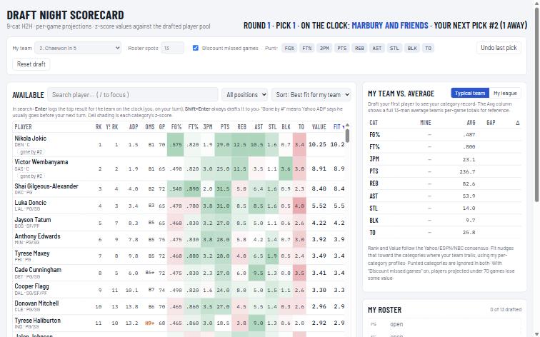This screenshot has height=337, width=540.
Task: Open the Sort: Best fit dropdown
Action: click(x=311, y=95)
